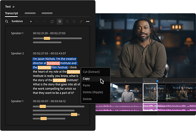Click the words 'Film Festival.'
This screenshot has height=131, width=196.
pyautogui.click(x=60, y=67)
